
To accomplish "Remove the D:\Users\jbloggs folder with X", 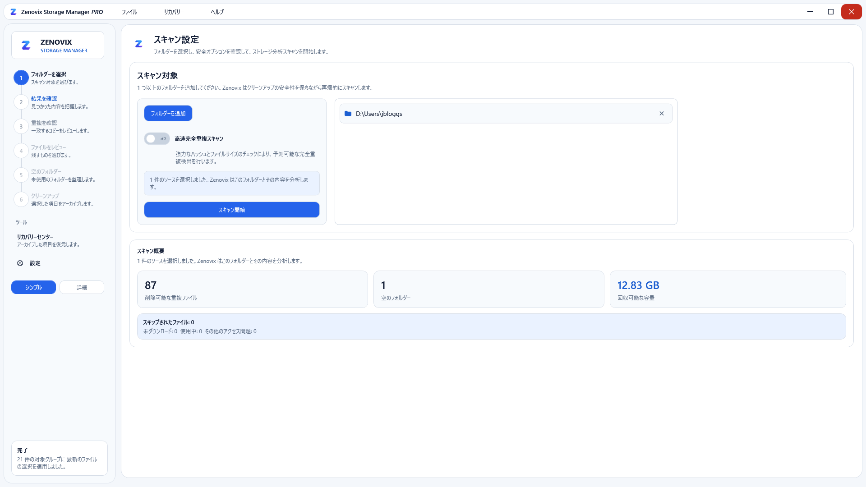I will [662, 114].
